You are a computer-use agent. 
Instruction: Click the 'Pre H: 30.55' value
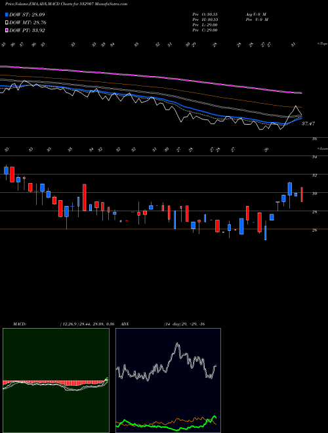[205, 20]
